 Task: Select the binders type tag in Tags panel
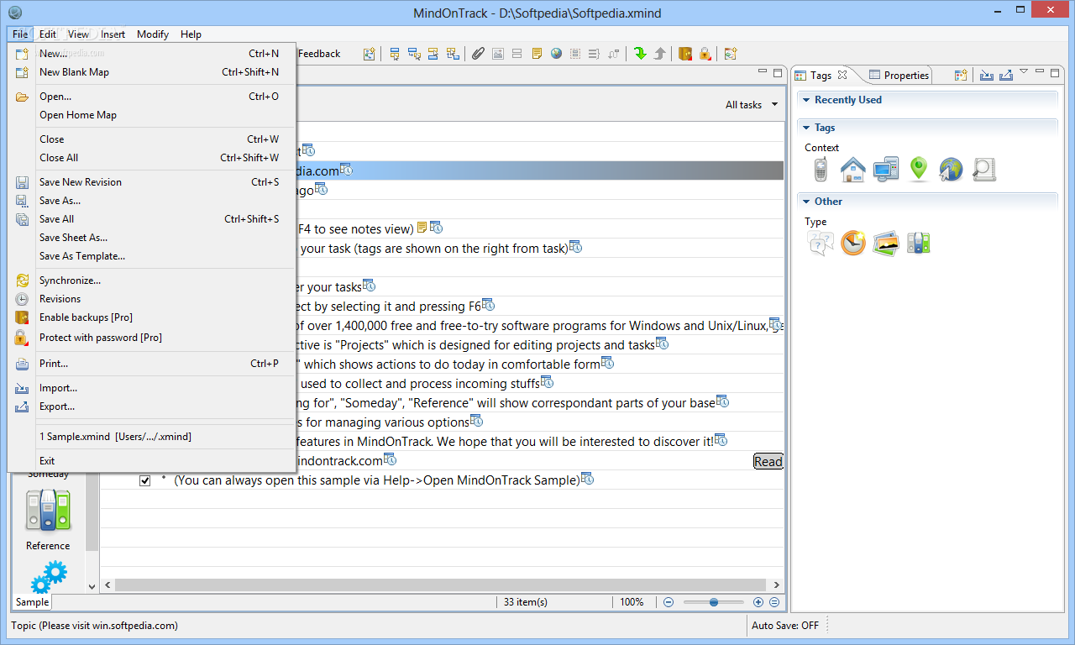coord(918,244)
